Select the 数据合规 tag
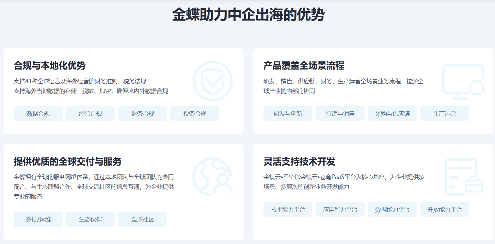This screenshot has height=244, width=495. click(38, 114)
